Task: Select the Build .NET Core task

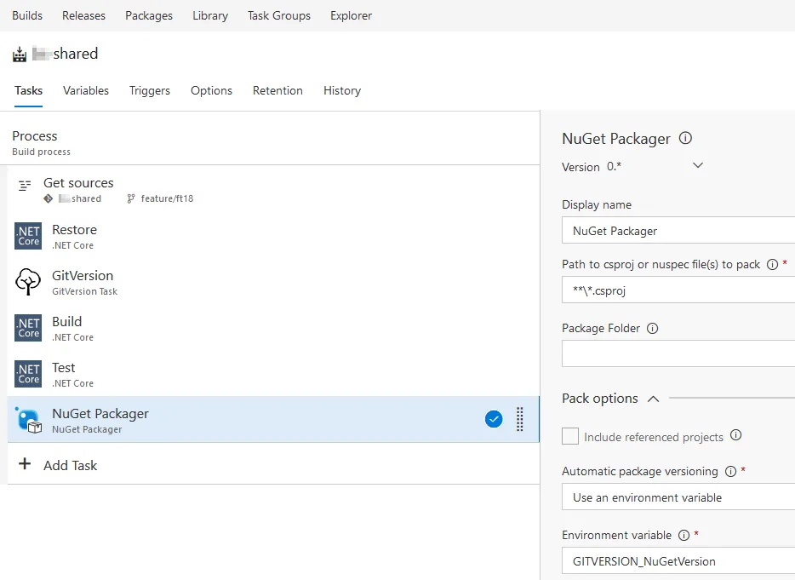Action: (x=67, y=328)
